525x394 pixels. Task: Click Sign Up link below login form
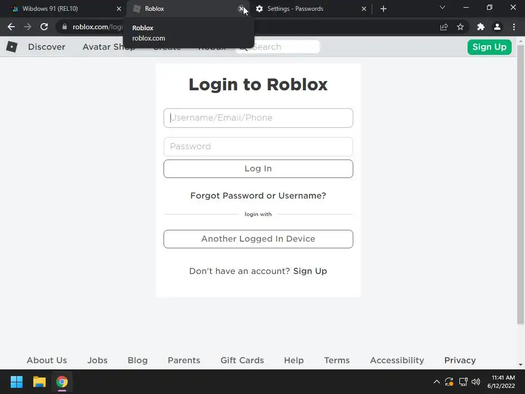click(x=310, y=271)
